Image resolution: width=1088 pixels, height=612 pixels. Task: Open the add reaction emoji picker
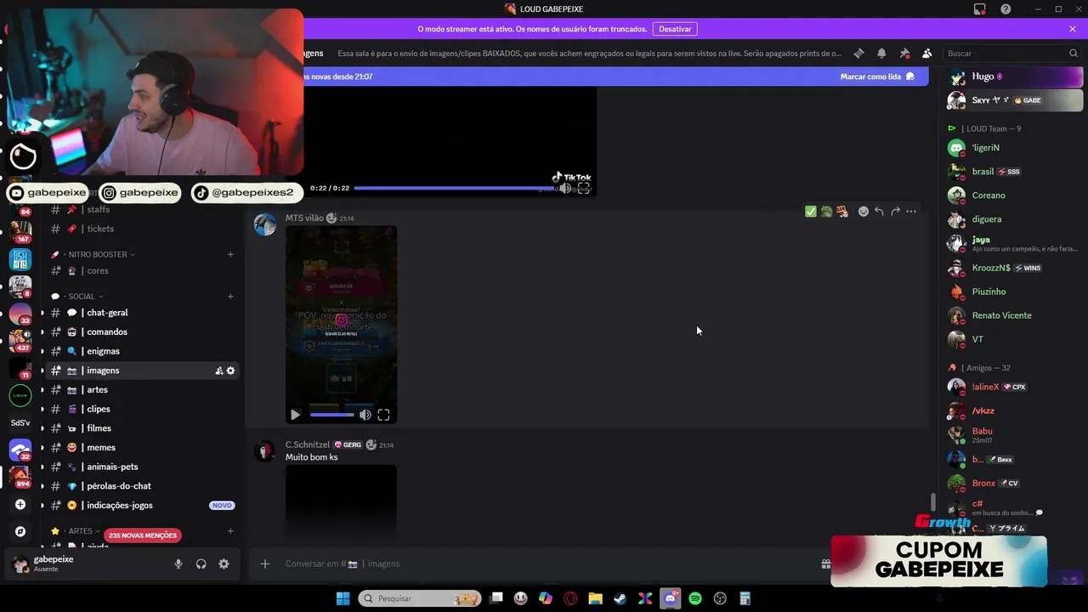[864, 212]
